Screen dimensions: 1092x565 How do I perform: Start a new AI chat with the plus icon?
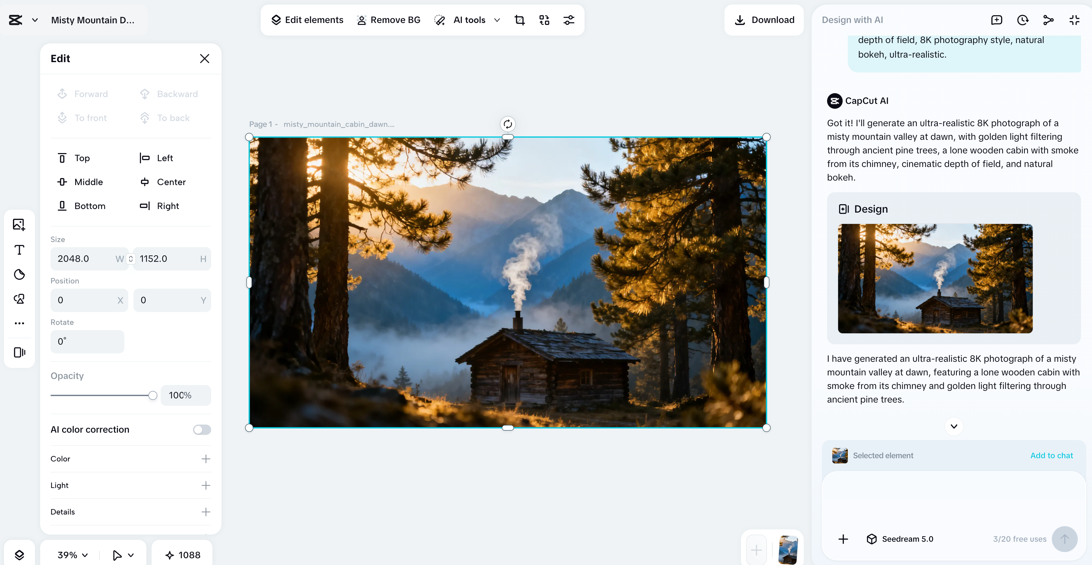point(997,20)
